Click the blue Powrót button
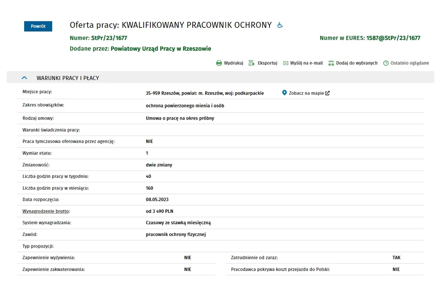This screenshot has width=442, height=295. pyautogui.click(x=38, y=26)
